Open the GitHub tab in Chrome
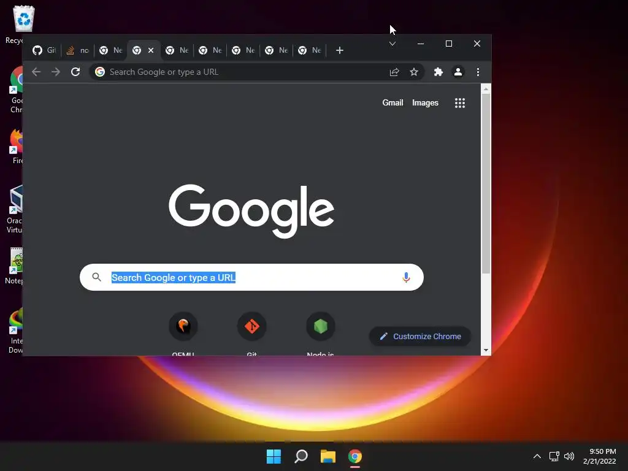Viewport: 628px width, 471px height. click(44, 50)
